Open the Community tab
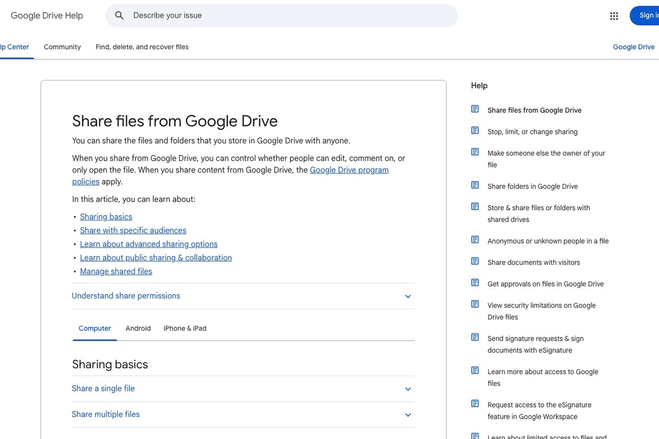This screenshot has height=439, width=659. point(62,47)
